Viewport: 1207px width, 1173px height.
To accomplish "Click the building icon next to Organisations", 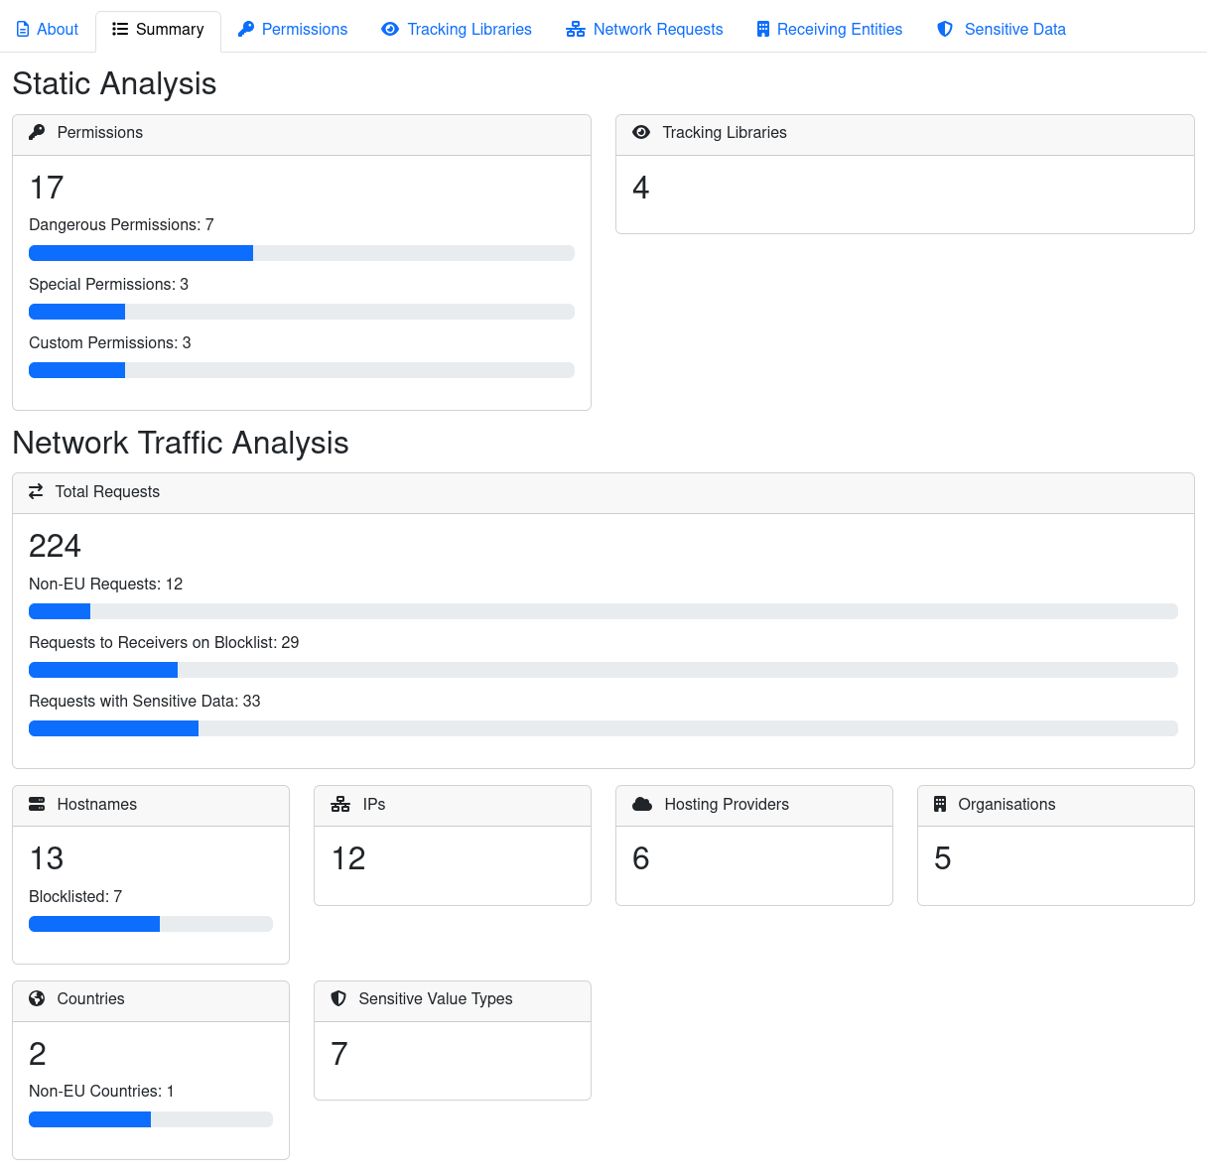I will pyautogui.click(x=940, y=804).
